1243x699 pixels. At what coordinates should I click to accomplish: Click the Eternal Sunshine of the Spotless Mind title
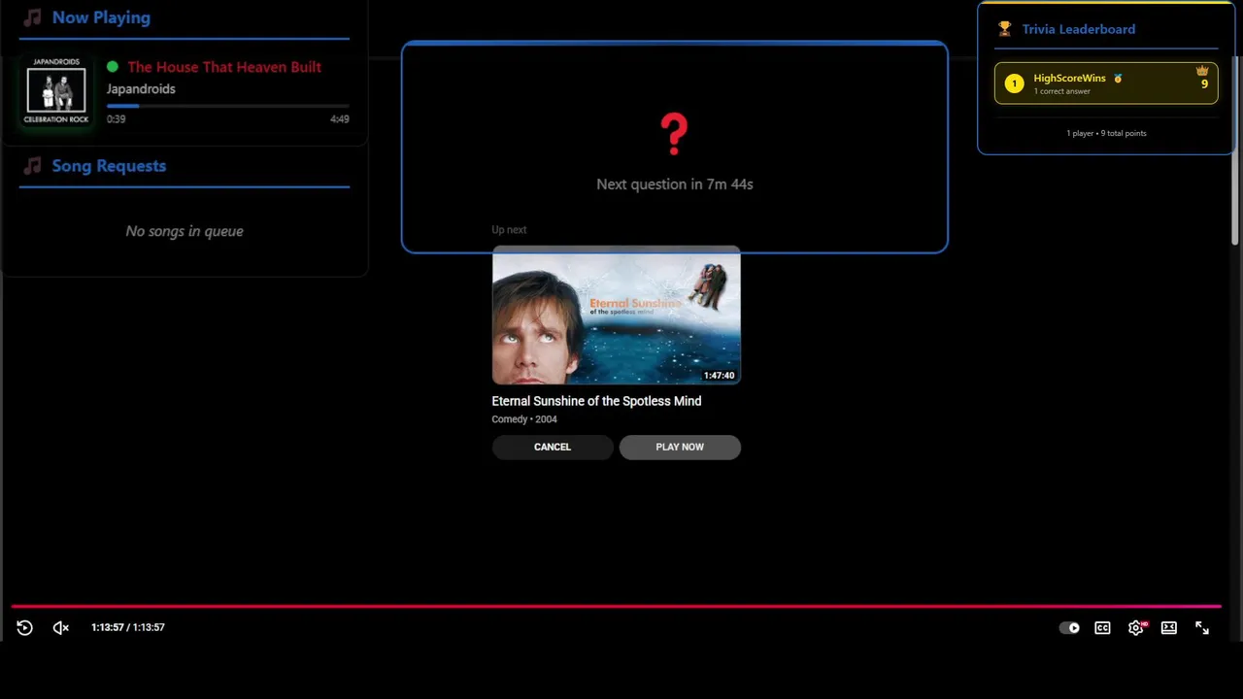click(x=596, y=401)
